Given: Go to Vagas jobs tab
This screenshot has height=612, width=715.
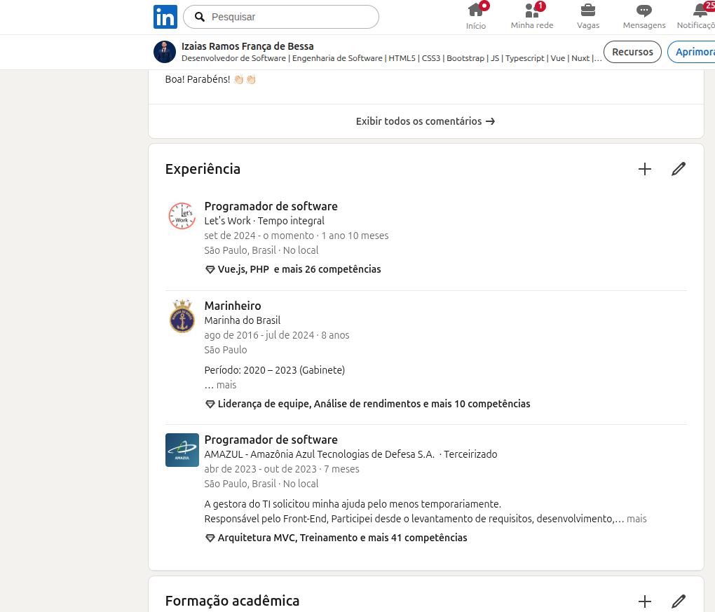Looking at the screenshot, I should click(x=588, y=17).
